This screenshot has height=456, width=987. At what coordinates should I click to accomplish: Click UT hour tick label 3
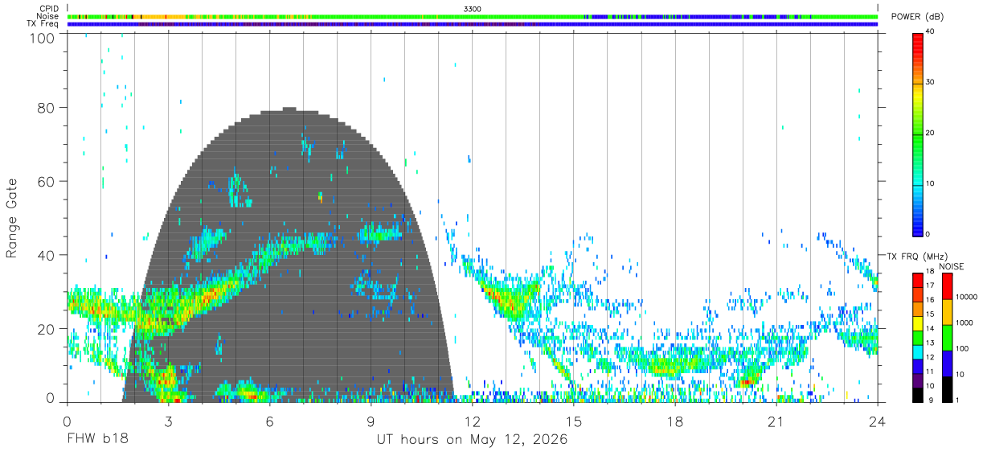[168, 422]
